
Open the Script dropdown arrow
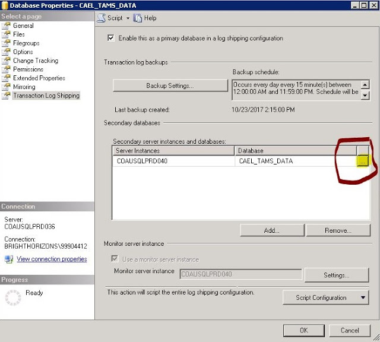128,18
